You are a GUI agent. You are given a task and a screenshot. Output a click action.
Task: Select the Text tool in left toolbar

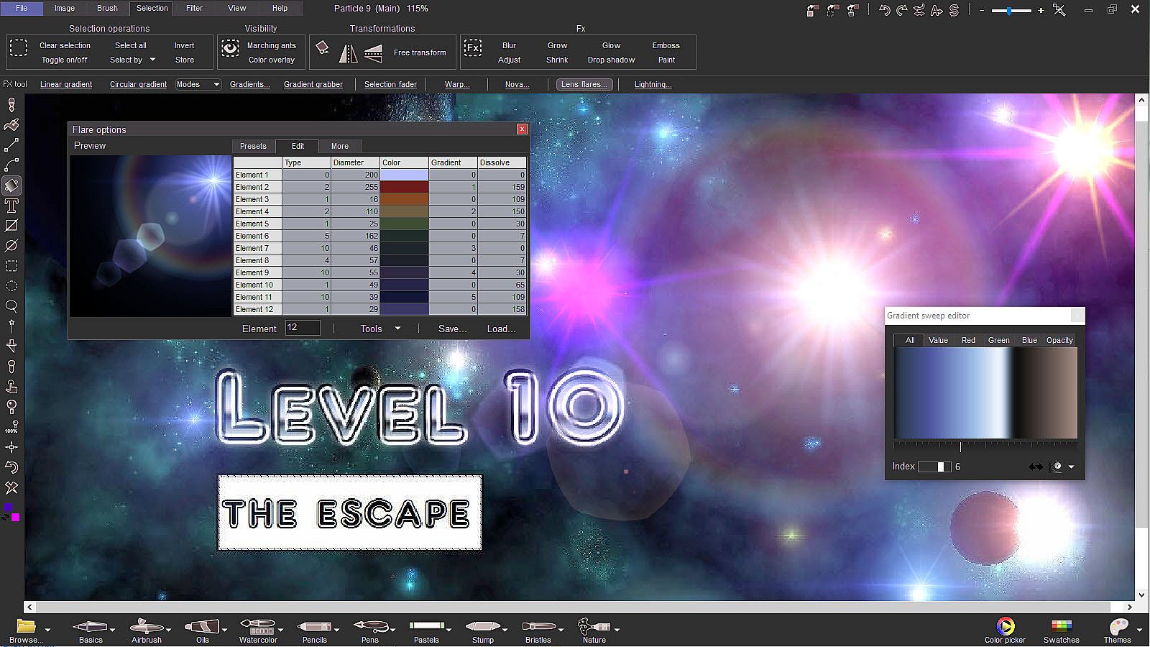pos(11,206)
